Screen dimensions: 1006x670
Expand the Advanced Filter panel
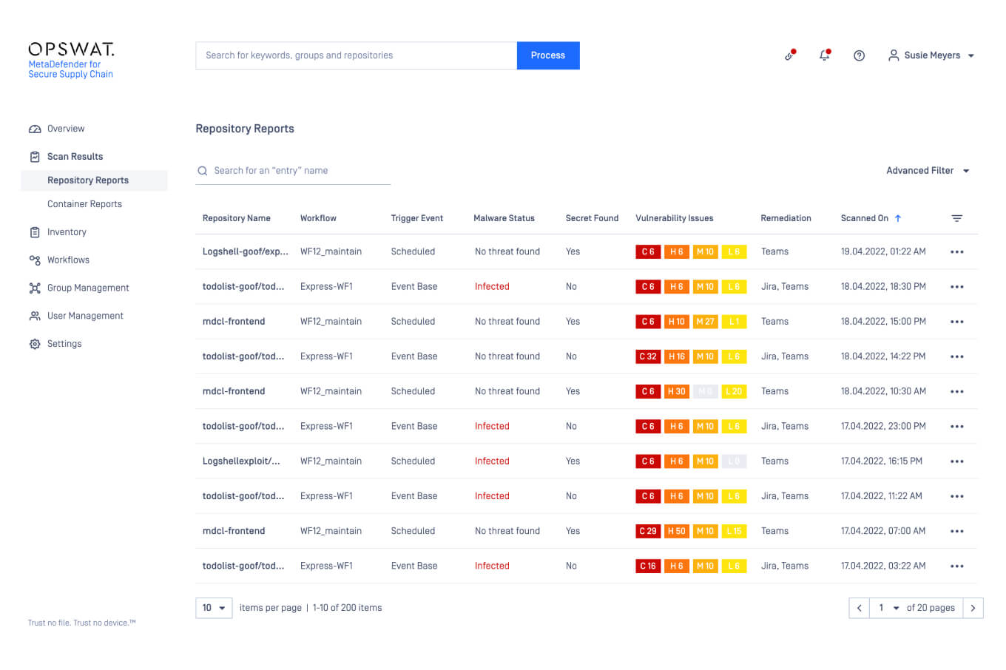tap(927, 170)
